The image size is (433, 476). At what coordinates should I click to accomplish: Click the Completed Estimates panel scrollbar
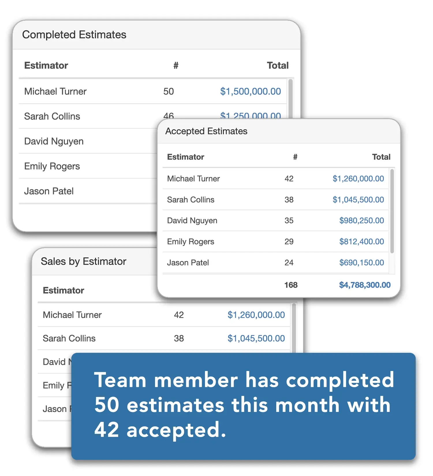point(290,98)
